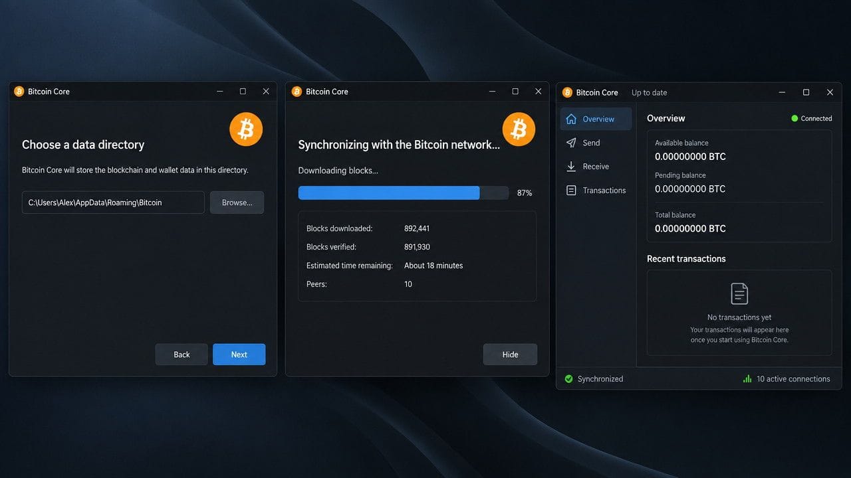Click the active connections signal bars icon
Viewport: 851px width, 478px height.
pyautogui.click(x=747, y=379)
